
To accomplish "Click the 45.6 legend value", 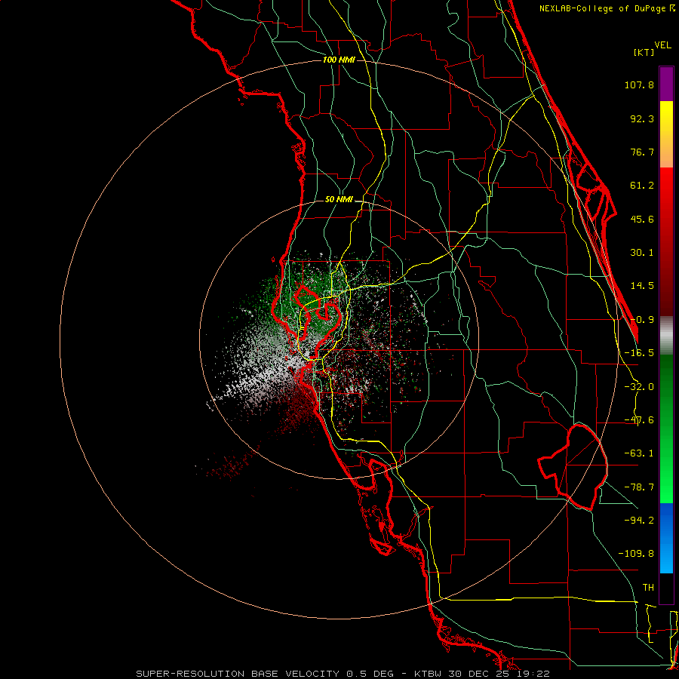I will (x=642, y=219).
